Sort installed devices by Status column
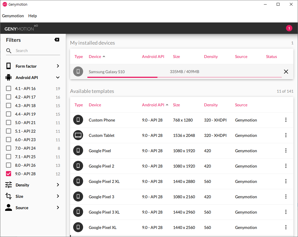The height and width of the screenshot is (237, 298). click(x=272, y=57)
